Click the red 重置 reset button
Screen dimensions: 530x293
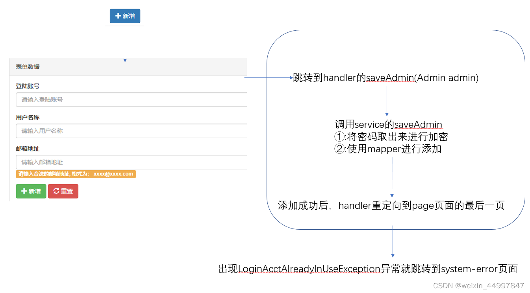point(63,191)
